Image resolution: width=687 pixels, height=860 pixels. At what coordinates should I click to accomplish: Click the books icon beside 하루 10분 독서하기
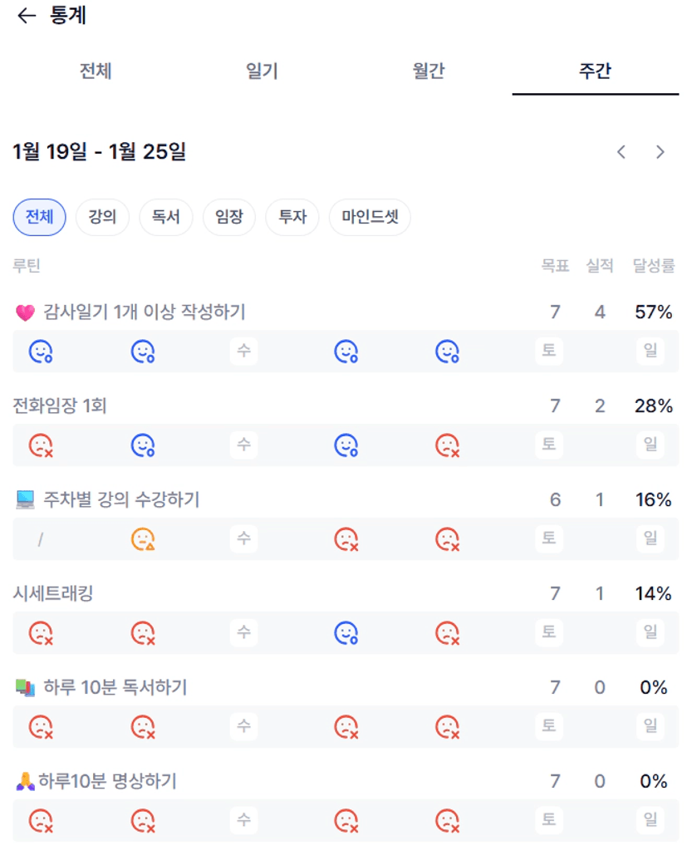point(25,688)
